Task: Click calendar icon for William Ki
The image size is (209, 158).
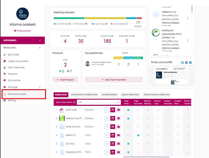Action: tap(113, 135)
